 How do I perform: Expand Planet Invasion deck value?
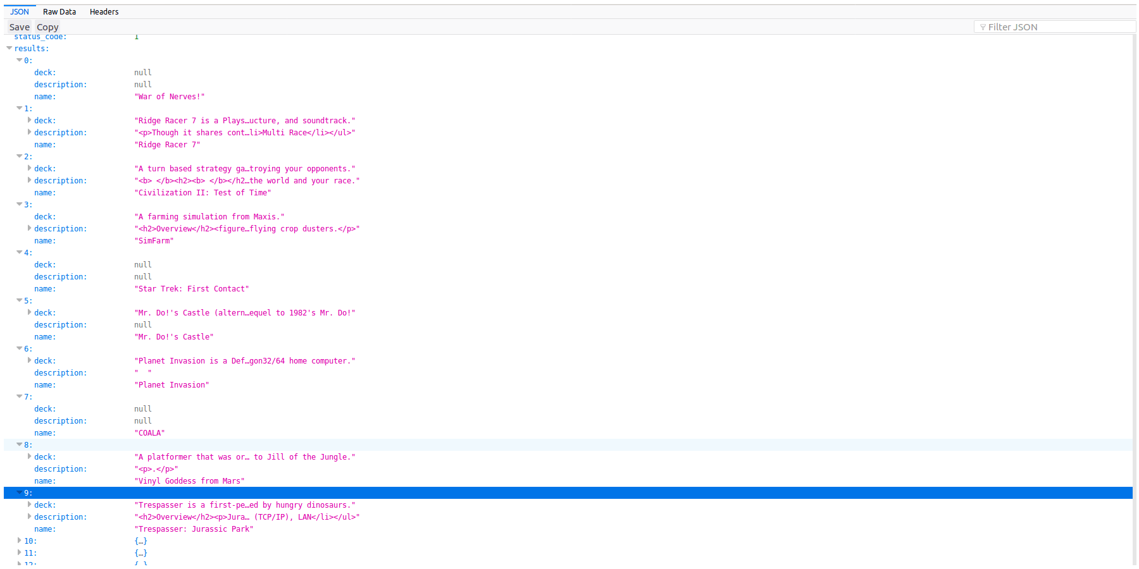(x=29, y=360)
